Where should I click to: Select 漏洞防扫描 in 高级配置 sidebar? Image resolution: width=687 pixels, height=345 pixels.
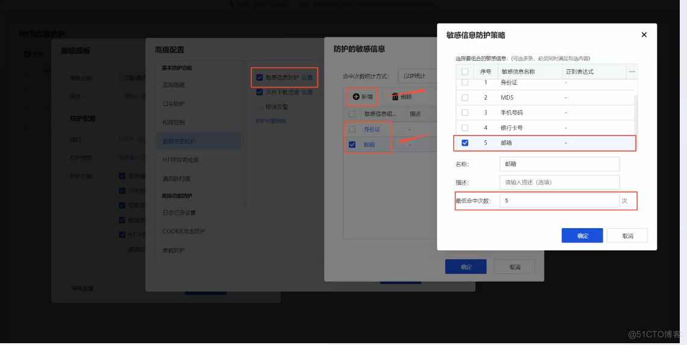pos(176,179)
